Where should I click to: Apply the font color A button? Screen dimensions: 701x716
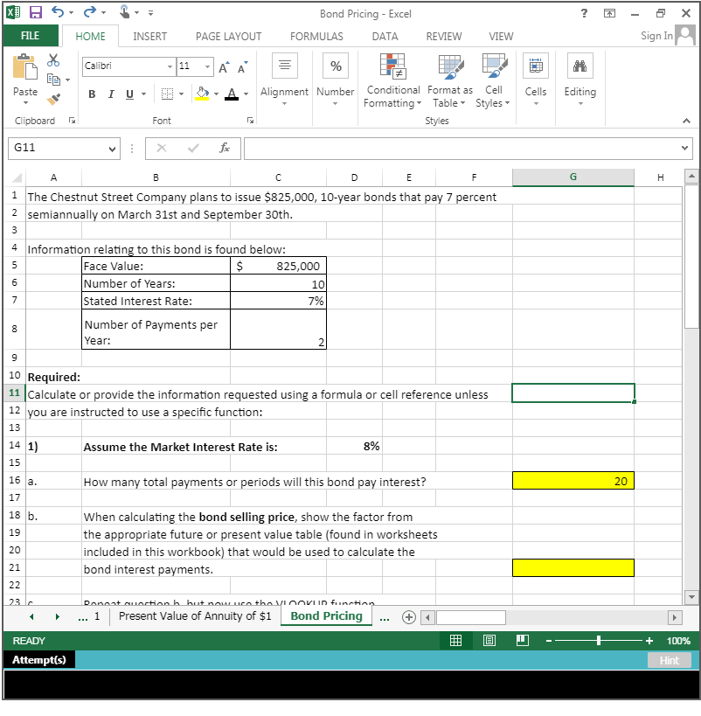(x=232, y=94)
